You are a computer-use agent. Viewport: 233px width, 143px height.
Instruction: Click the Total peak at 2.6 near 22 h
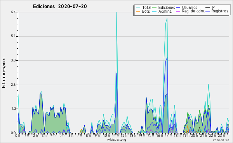click(208, 84)
